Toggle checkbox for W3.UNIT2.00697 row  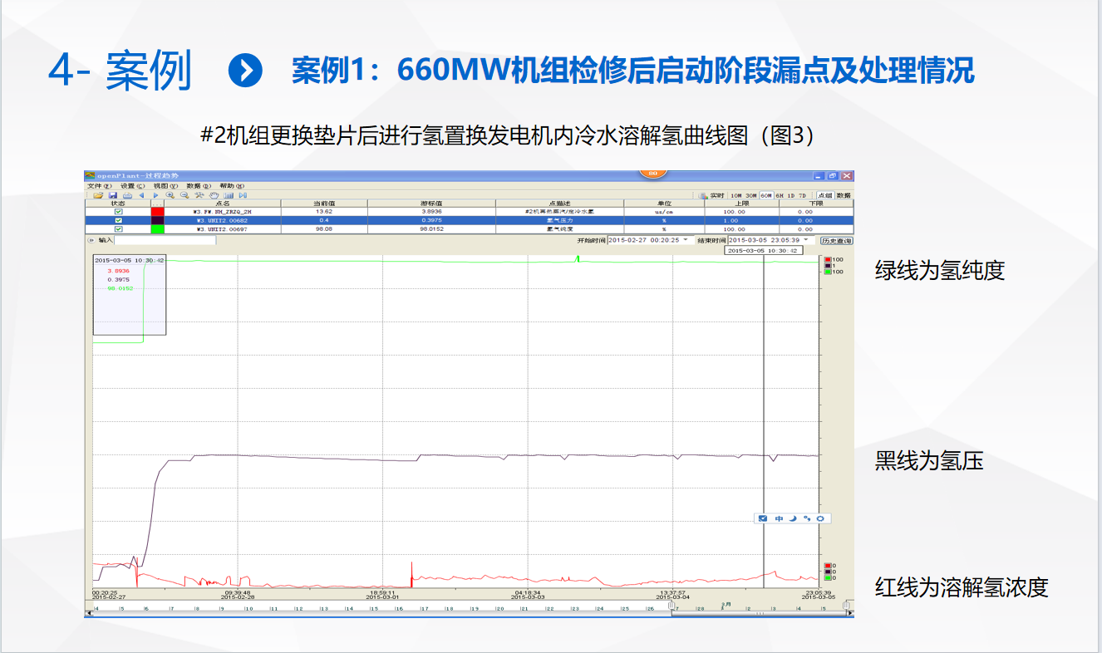coord(118,229)
